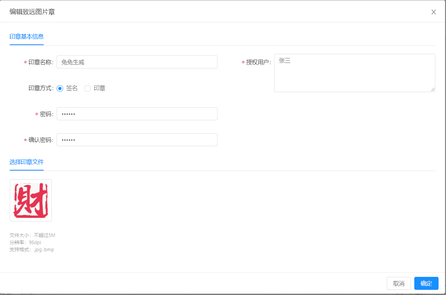
Task: Click the 印章方式 label
Action: pyautogui.click(x=41, y=88)
